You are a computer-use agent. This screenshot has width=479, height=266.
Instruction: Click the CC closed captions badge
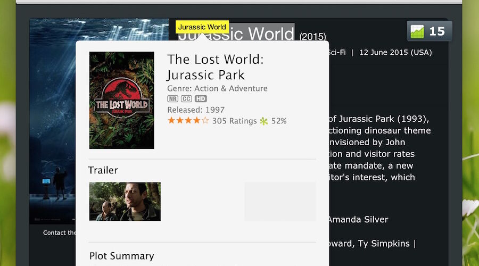pos(186,98)
